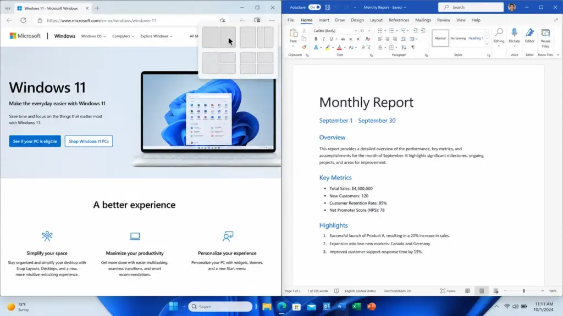Click the Word title bar Search box
The width and height of the screenshot is (563, 316).
(x=471, y=7)
